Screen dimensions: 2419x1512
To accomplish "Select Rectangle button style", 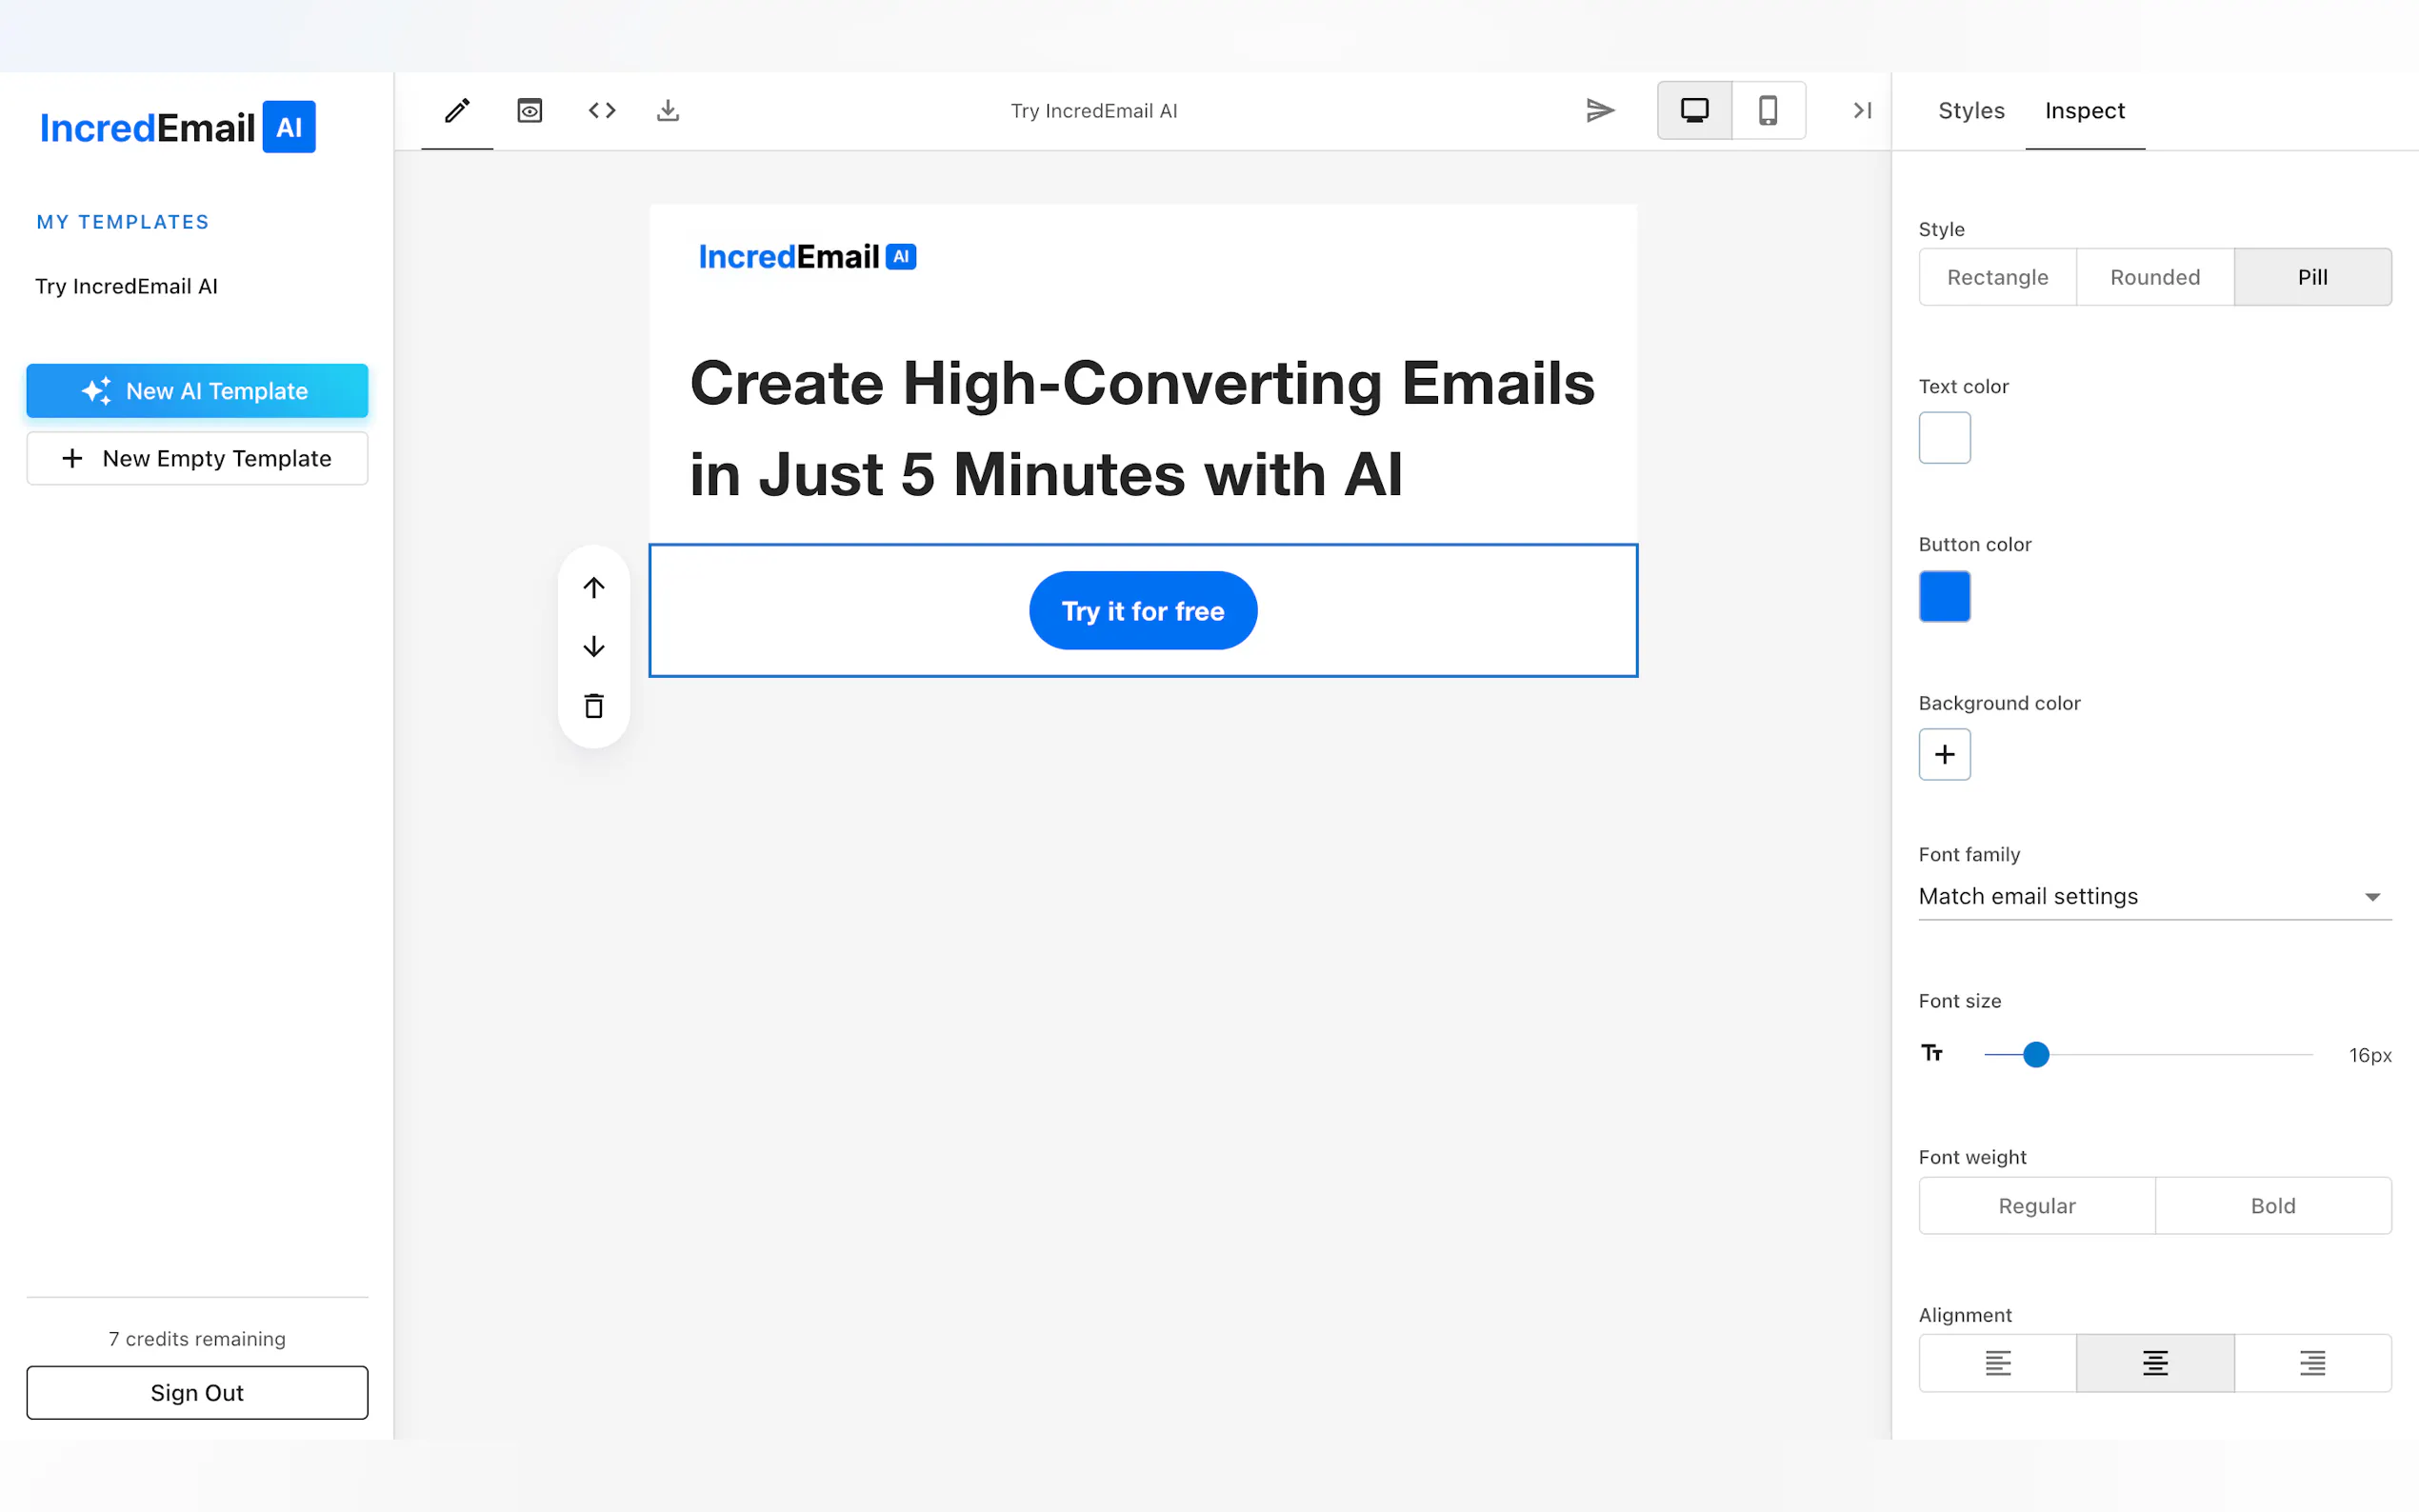I will tap(1997, 277).
